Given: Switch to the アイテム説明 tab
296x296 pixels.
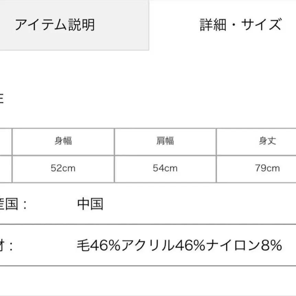Looking at the screenshot, I should (x=56, y=24).
